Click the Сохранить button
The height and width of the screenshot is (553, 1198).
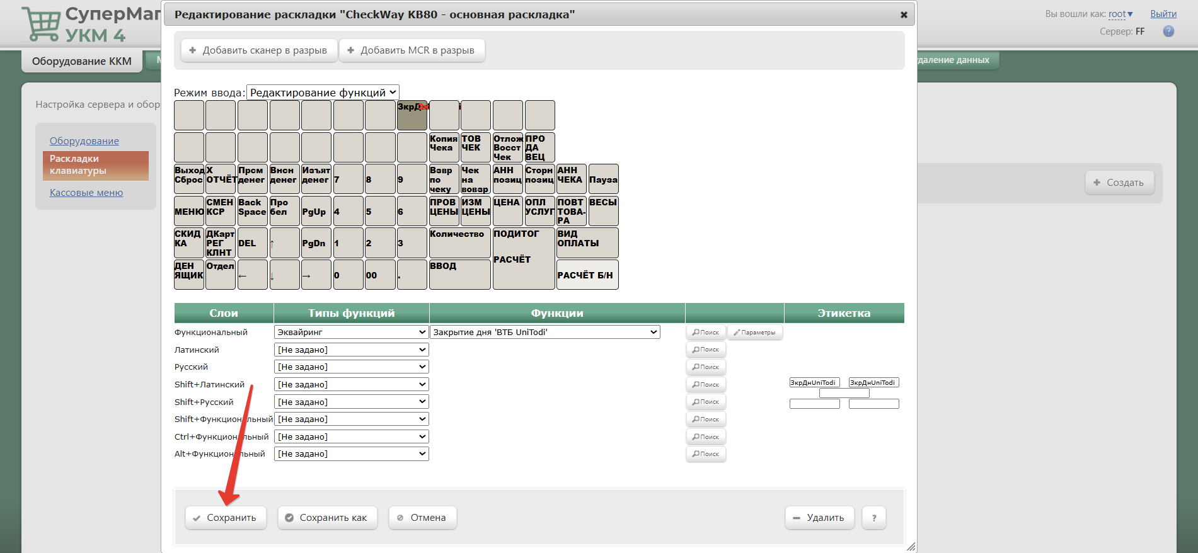(x=225, y=518)
